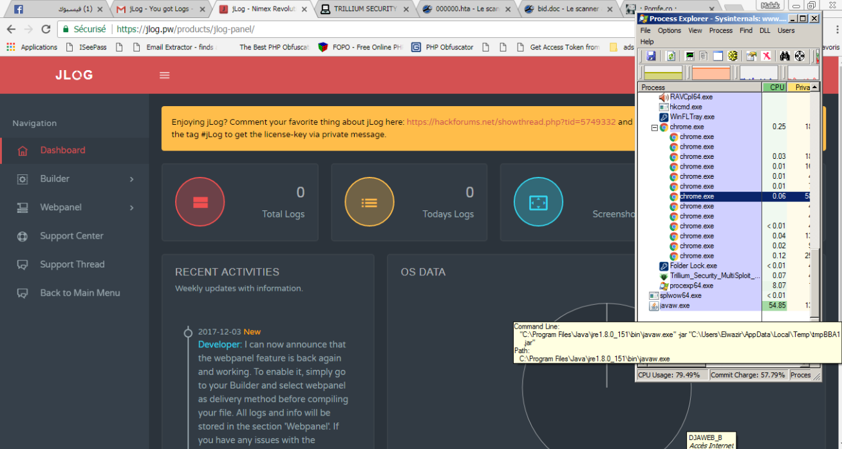Toggle the lower pane window icon in Process Explorer
842x449 pixels.
[x=718, y=56]
